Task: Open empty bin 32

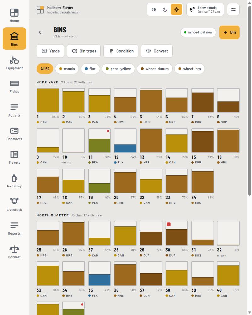Action: coord(228,239)
